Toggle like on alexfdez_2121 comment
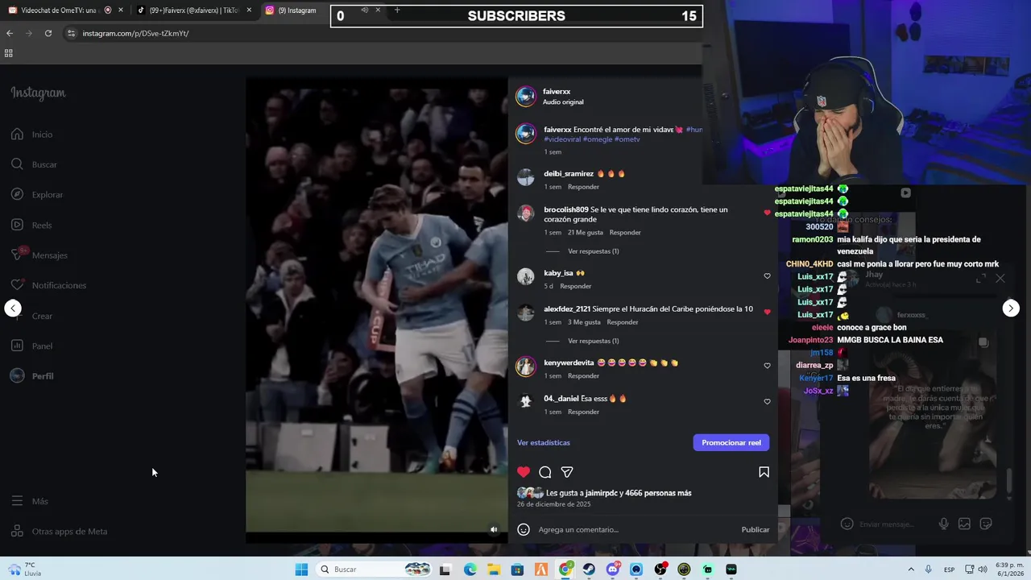Image resolution: width=1031 pixels, height=580 pixels. tap(767, 312)
